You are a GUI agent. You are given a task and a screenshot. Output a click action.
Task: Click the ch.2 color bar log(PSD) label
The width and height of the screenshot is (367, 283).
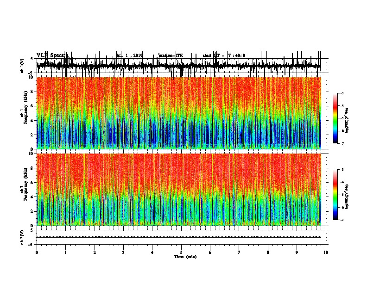tap(347, 197)
